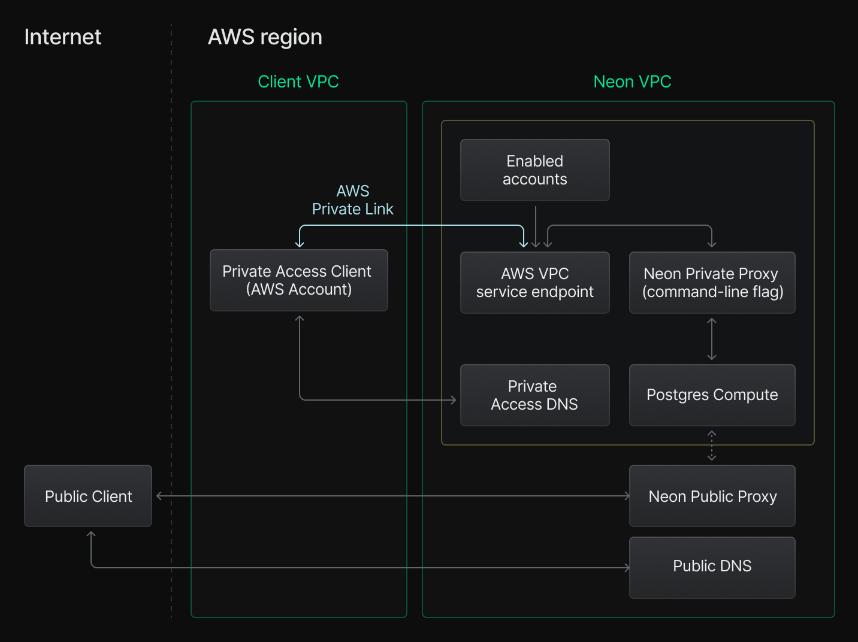Click the green Neon VPC title
This screenshot has width=858, height=642.
[632, 81]
